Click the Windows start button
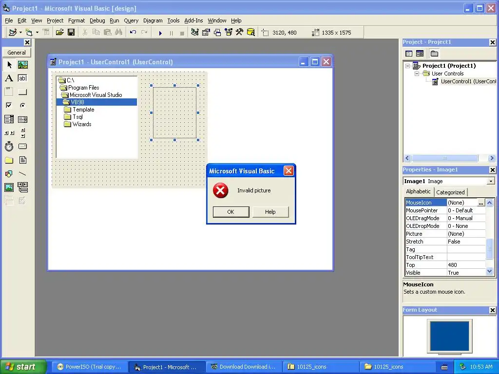The image size is (499, 374). point(23,367)
